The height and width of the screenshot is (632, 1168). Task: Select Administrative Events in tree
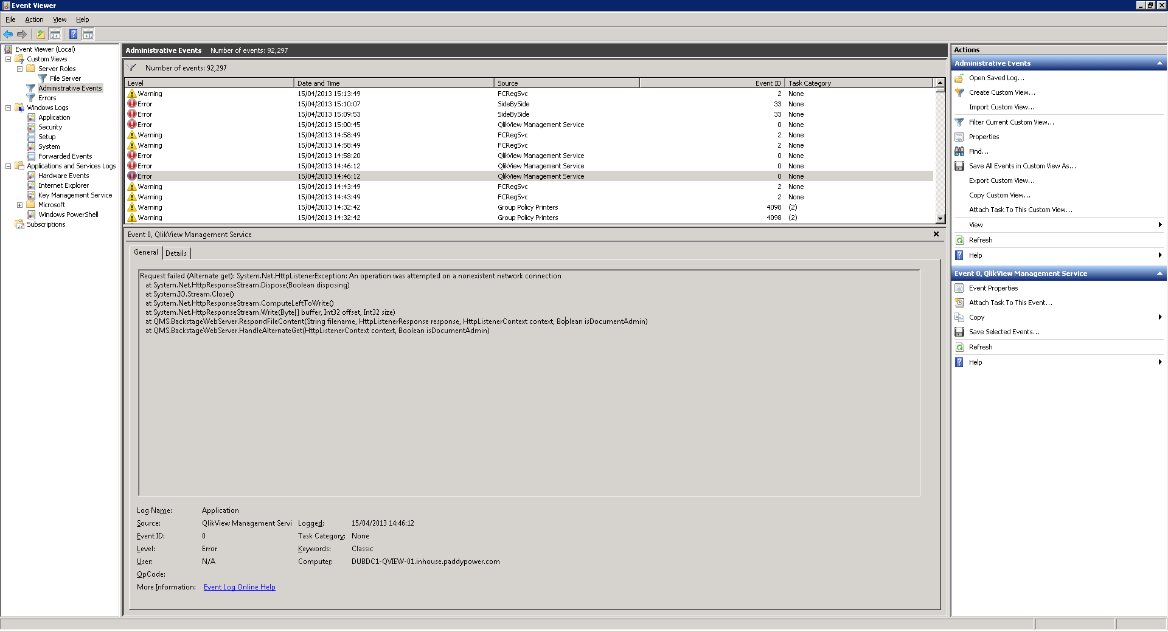pos(70,88)
